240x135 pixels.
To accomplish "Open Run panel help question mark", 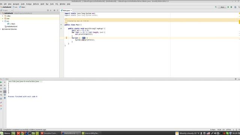I will [1, 109].
